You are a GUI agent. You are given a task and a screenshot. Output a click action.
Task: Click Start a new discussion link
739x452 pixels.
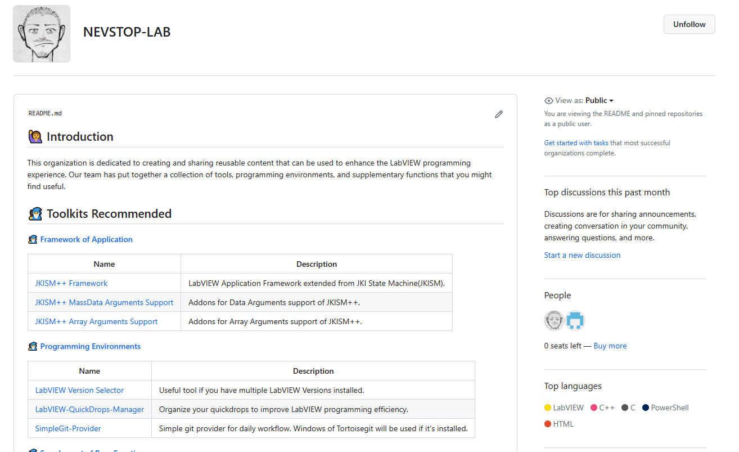[582, 255]
